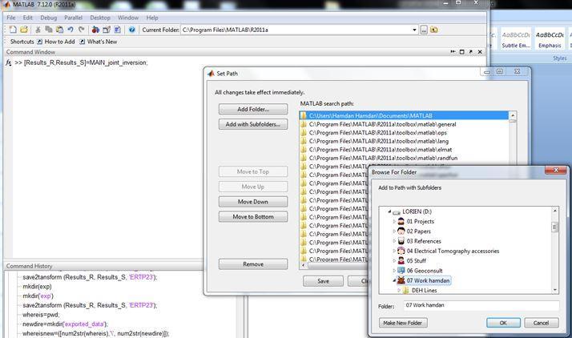Click the whereis=pwd; history entry
Image resolution: width=572 pixels, height=338 pixels.
point(41,315)
